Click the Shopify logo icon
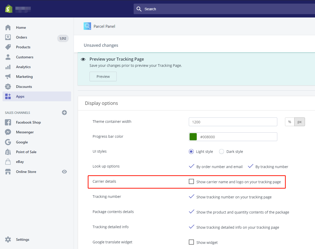Screen dimensions: 315x249 point(9,9)
